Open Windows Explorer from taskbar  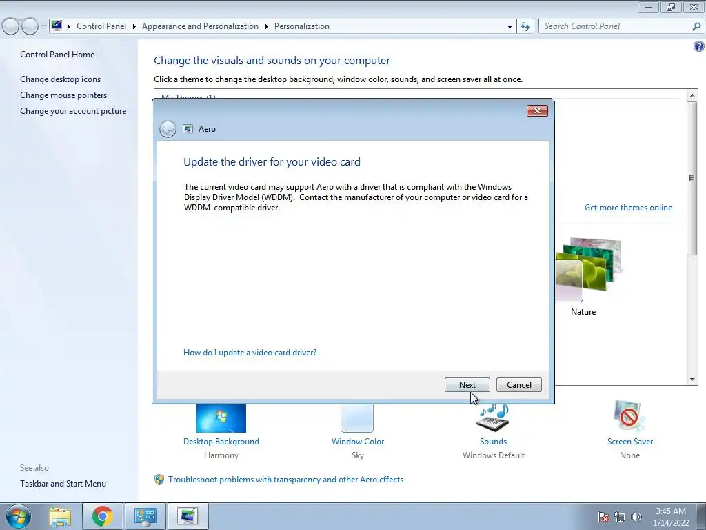pos(60,516)
